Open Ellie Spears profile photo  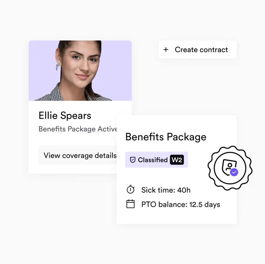click(x=80, y=70)
